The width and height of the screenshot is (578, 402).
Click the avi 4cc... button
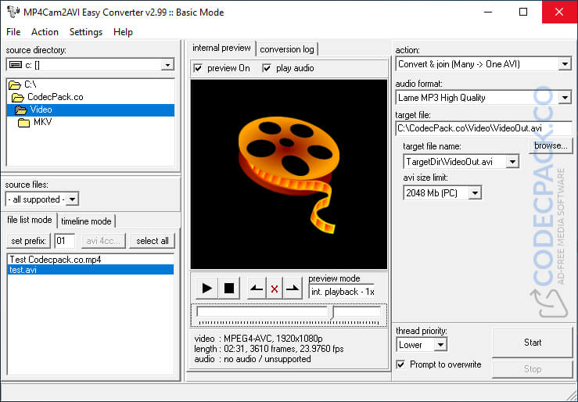tap(103, 241)
